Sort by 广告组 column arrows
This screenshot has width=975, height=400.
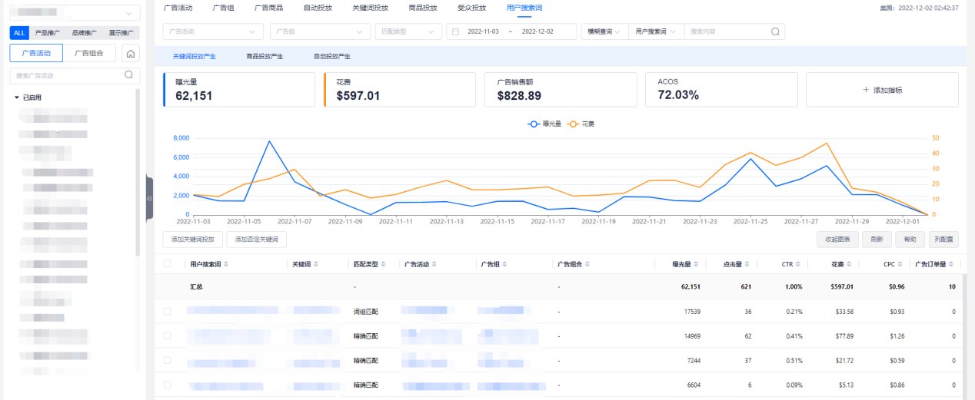504,264
